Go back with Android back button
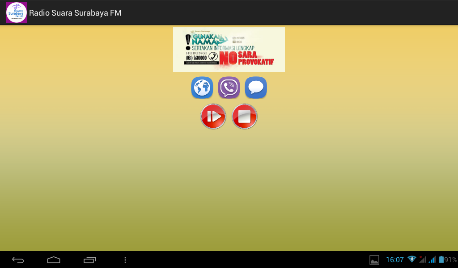458x268 pixels. (18, 260)
